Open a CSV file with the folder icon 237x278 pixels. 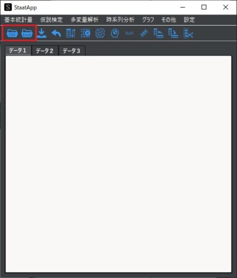(x=12, y=33)
